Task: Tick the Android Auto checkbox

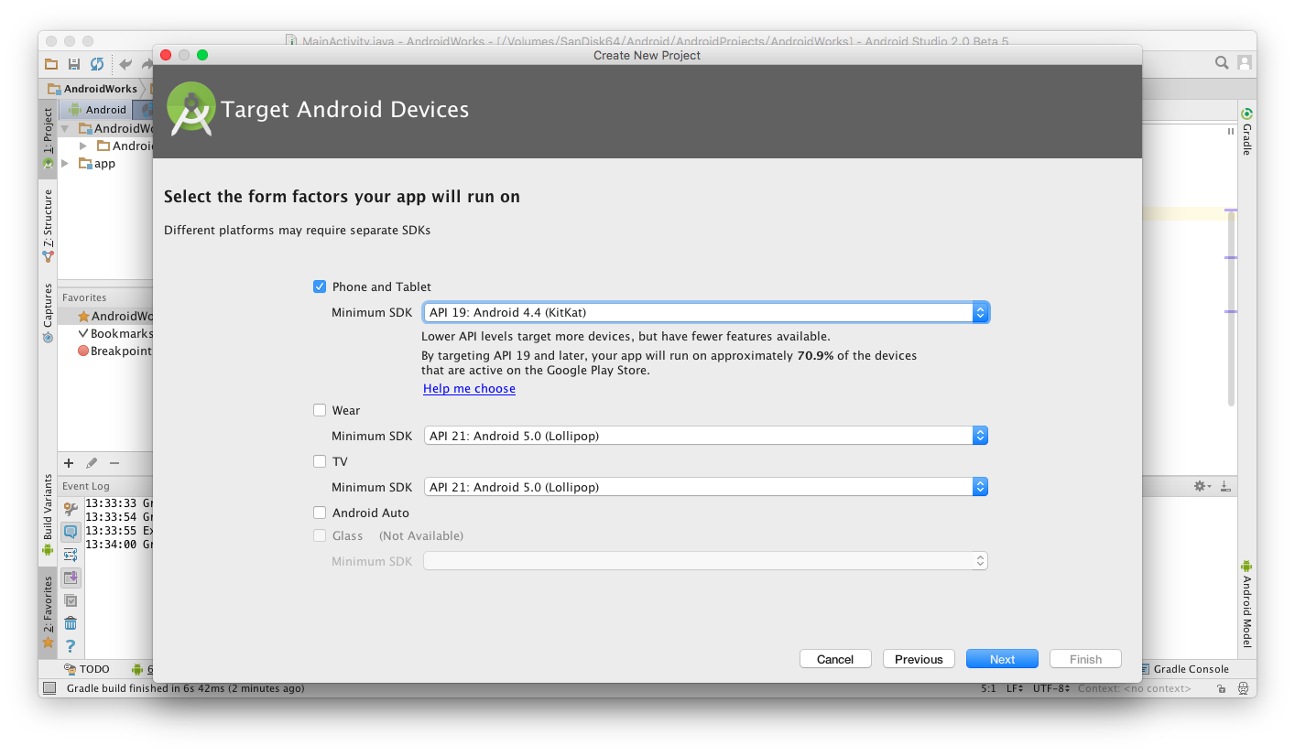Action: pyautogui.click(x=320, y=513)
